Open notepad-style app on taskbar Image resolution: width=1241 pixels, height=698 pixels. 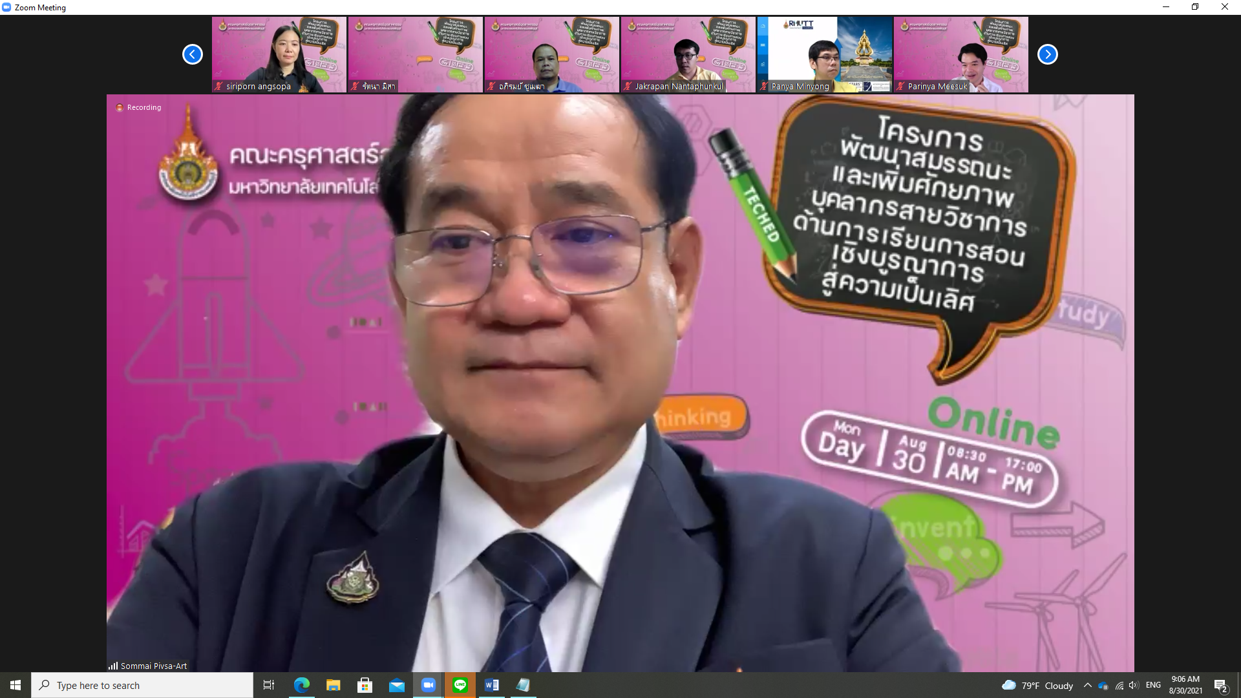click(x=524, y=685)
